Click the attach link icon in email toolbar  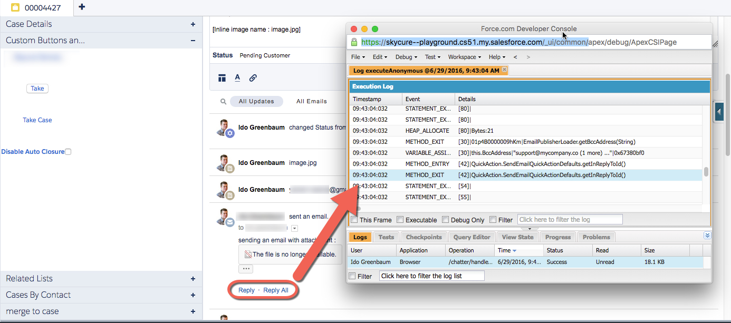[x=253, y=78]
